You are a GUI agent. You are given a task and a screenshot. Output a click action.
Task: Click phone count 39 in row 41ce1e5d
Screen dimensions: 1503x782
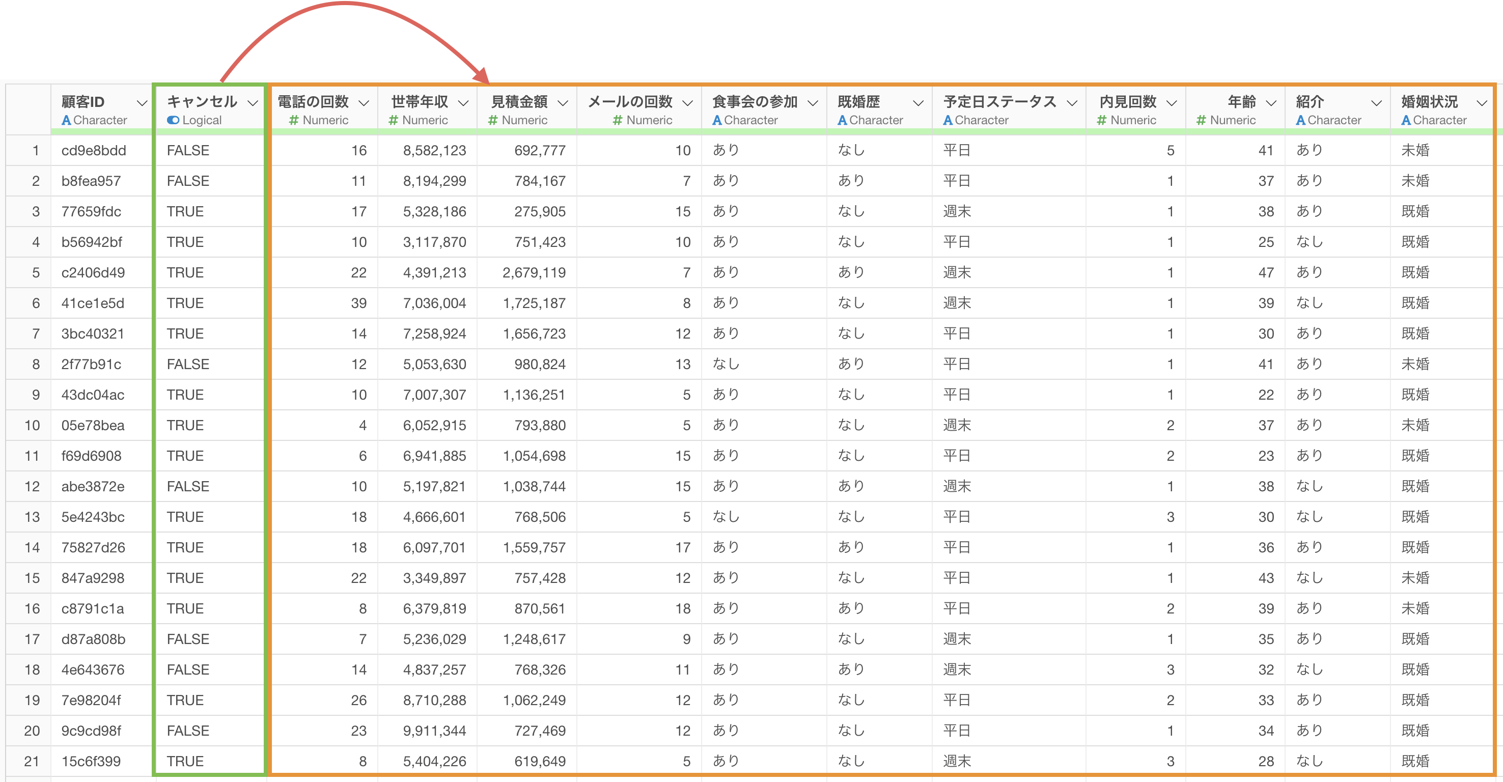[x=359, y=303]
